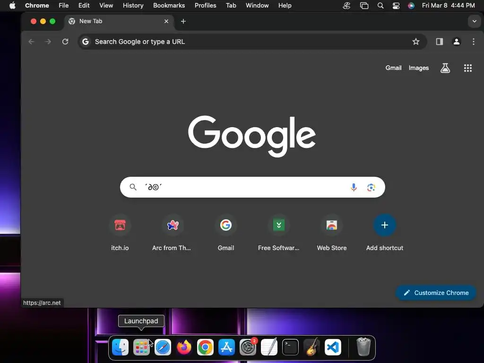
Task: Open TextEdit from the dock
Action: click(x=269, y=347)
